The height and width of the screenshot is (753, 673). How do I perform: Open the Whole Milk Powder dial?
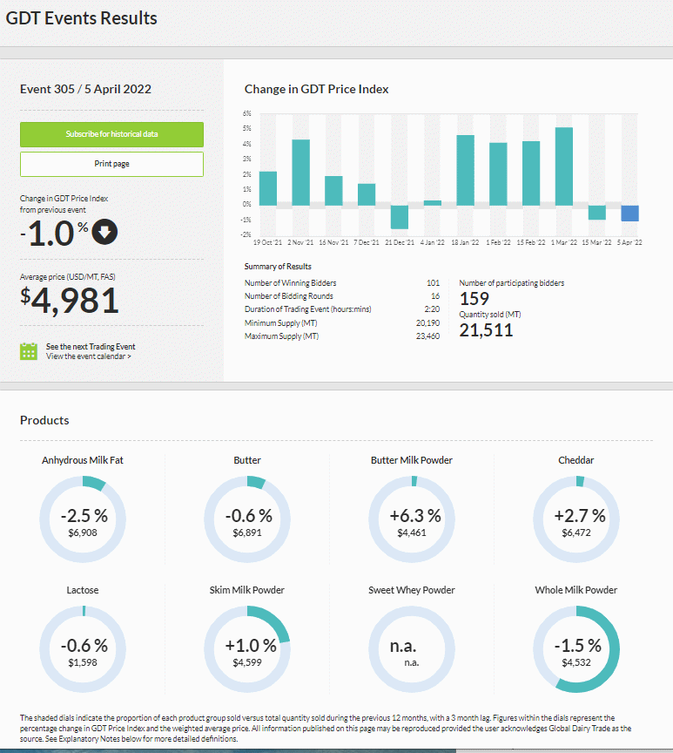[576, 648]
